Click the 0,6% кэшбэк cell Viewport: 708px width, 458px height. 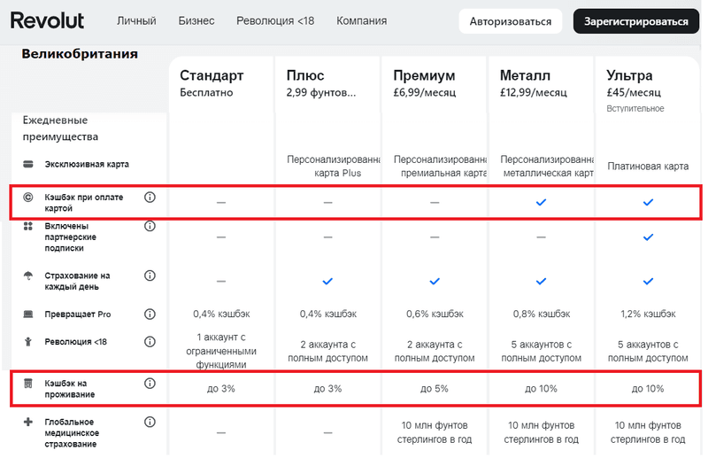(x=435, y=314)
